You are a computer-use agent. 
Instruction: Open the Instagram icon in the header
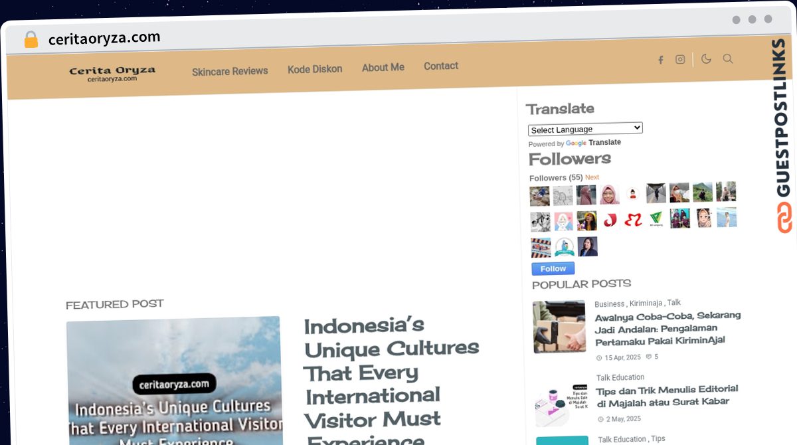point(680,59)
